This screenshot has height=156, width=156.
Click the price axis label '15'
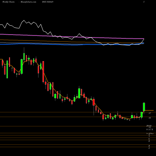(150, 118)
